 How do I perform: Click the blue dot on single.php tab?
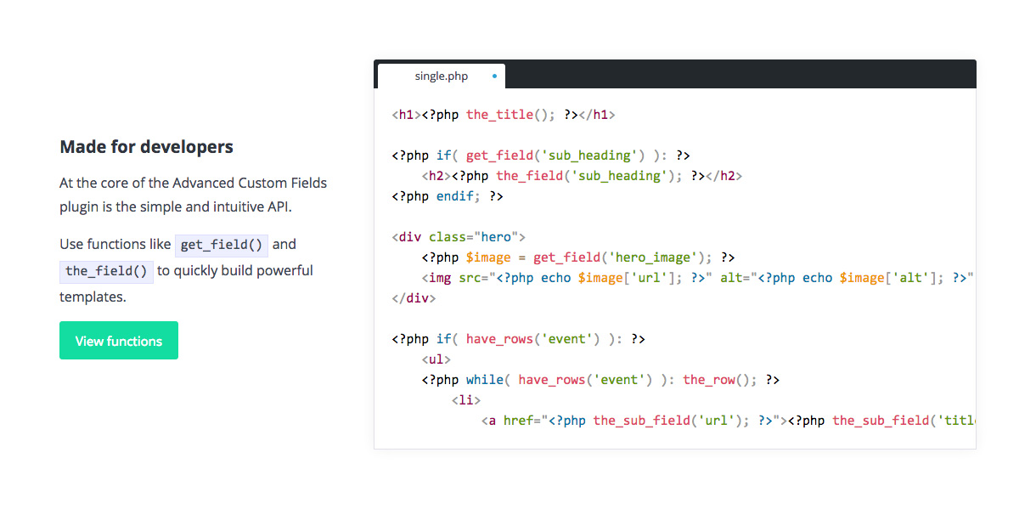click(x=494, y=76)
